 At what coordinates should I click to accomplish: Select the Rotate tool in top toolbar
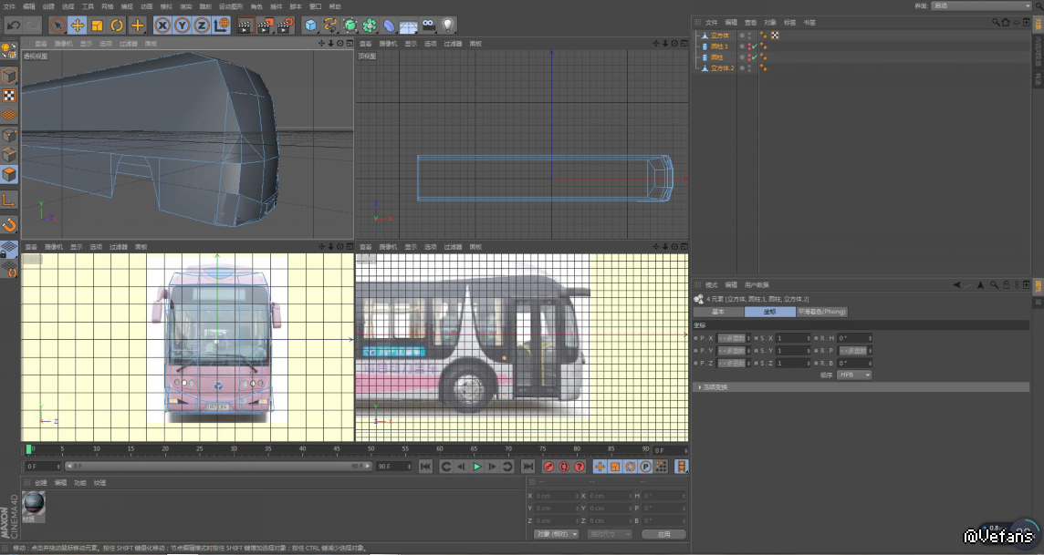(117, 26)
